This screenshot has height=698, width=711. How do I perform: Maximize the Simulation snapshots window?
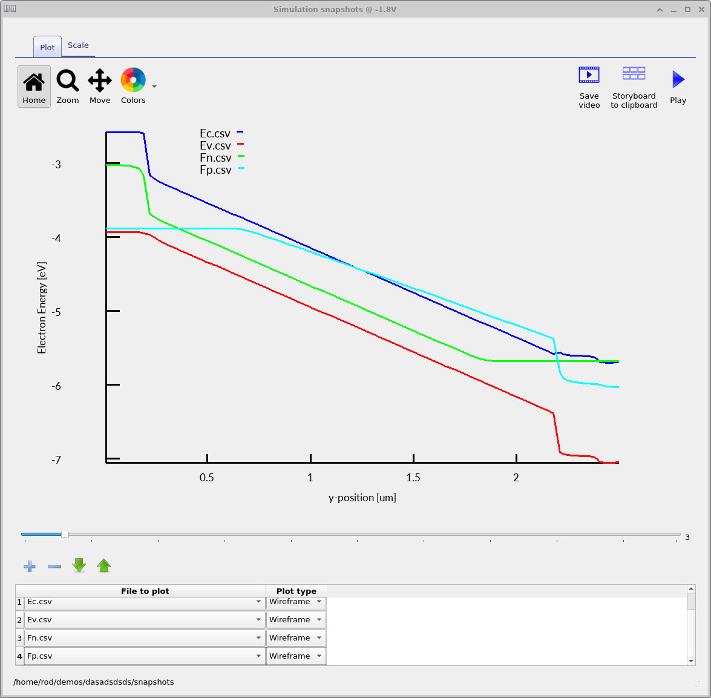687,10
